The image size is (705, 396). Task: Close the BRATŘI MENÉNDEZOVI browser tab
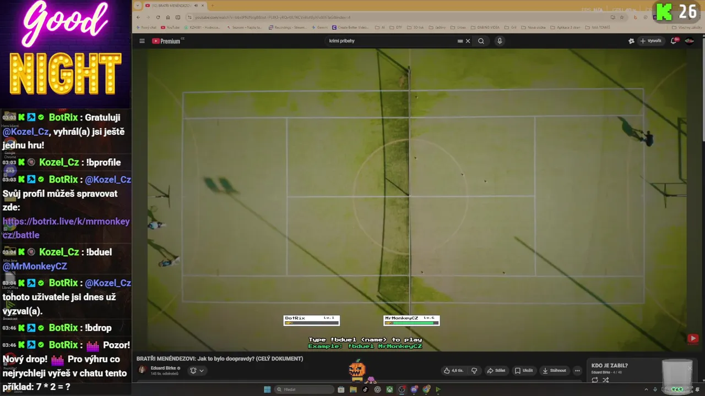[203, 5]
